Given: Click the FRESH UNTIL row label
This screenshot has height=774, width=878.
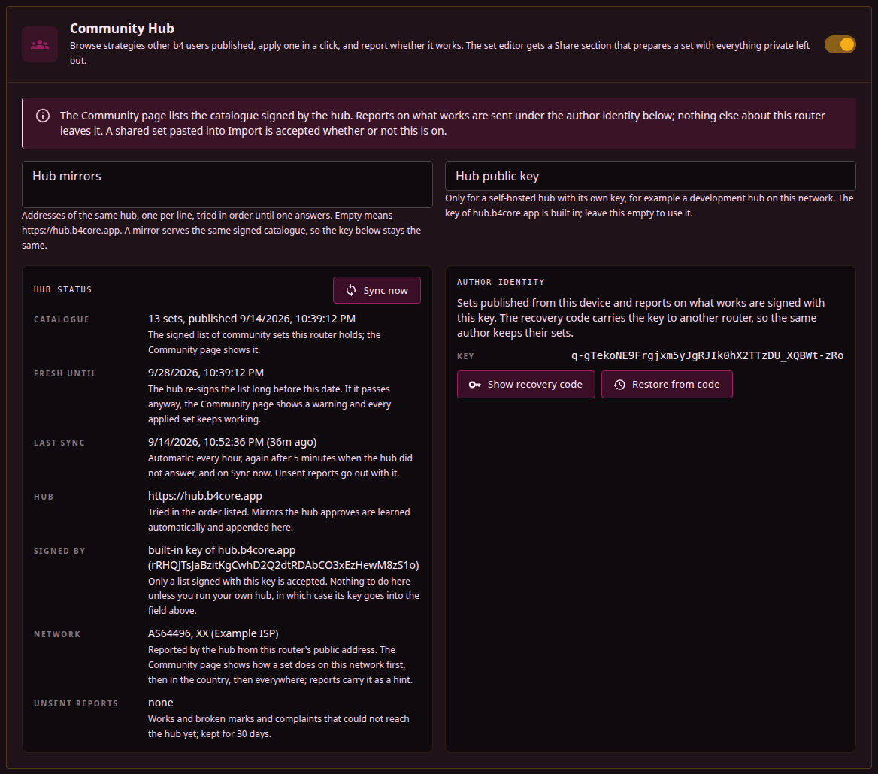Looking at the screenshot, I should tap(65, 373).
